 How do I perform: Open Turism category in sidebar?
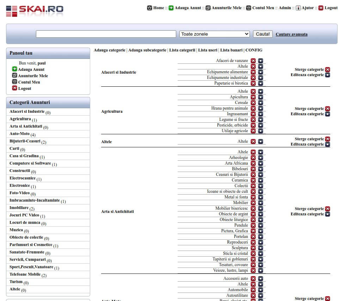(16, 282)
